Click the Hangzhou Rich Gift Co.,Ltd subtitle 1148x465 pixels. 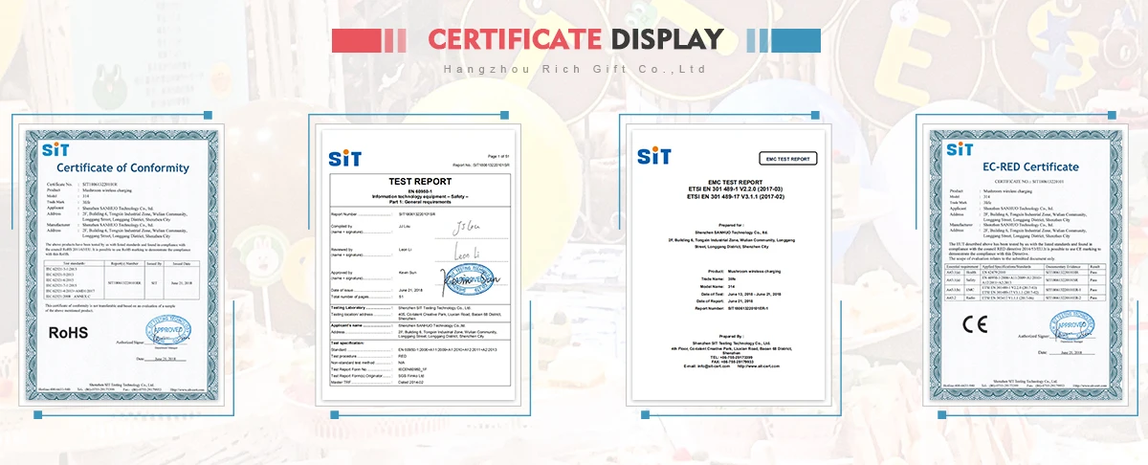point(575,69)
